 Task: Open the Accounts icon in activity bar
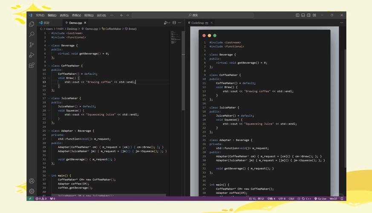pos(32,181)
